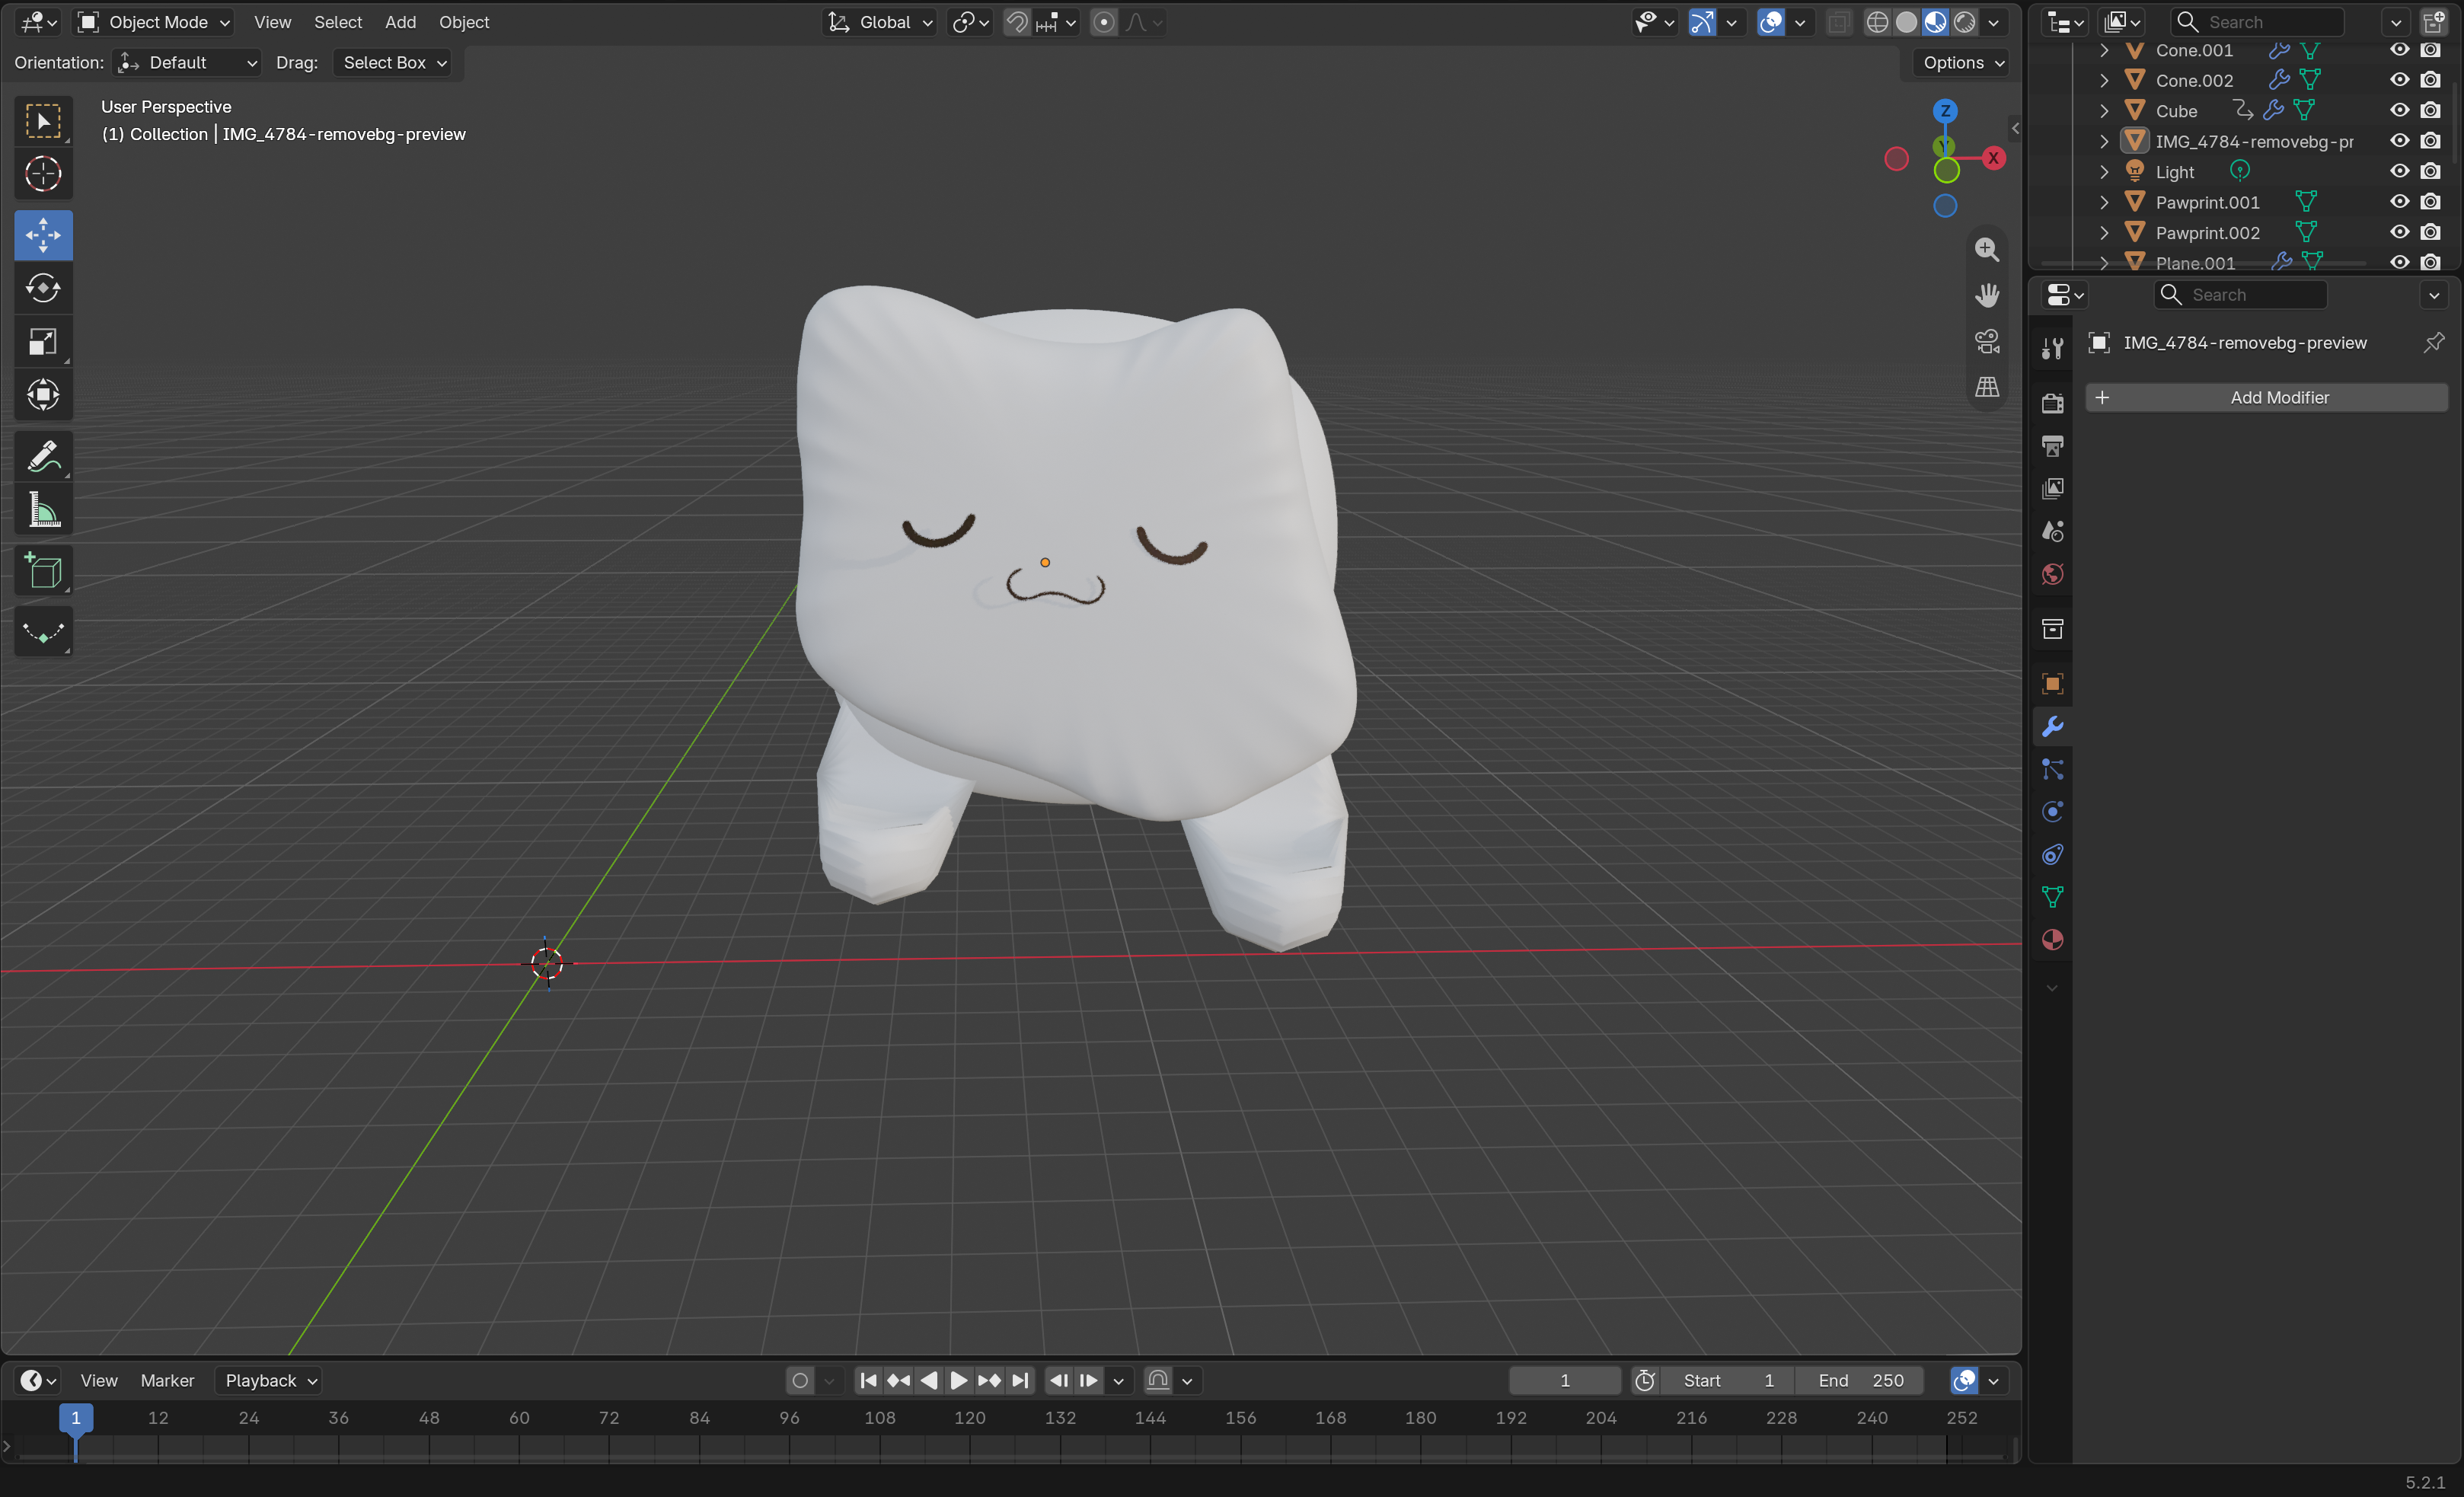Click the viewport zoom magnifier icon
Viewport: 2464px width, 1497px height.
[x=1987, y=249]
